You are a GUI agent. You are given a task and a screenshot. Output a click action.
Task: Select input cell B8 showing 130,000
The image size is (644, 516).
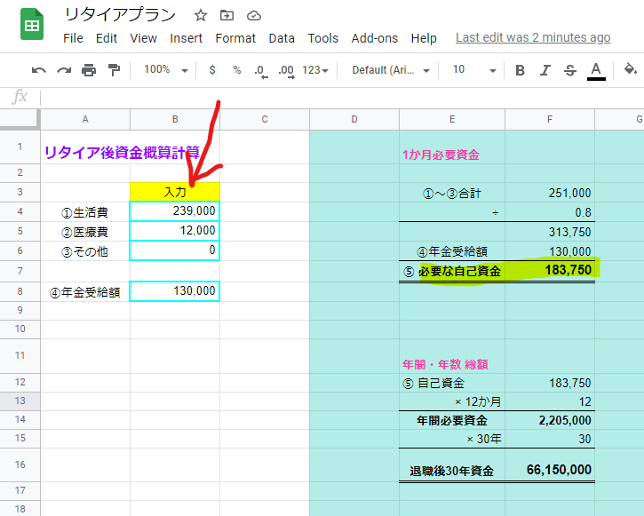click(175, 291)
